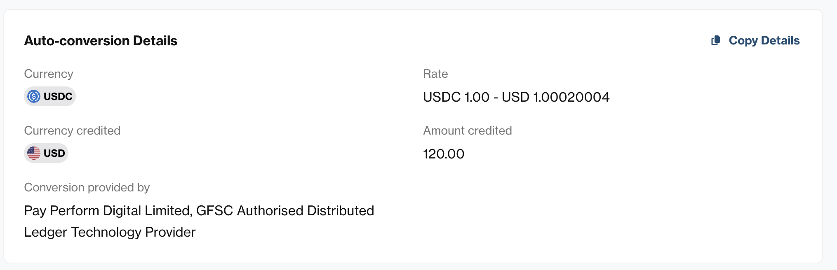The width and height of the screenshot is (837, 270).
Task: Select the USDC currency badge label
Action: (58, 96)
